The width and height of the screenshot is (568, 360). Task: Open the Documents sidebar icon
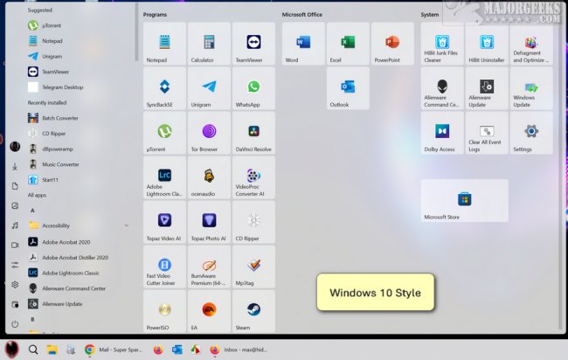click(15, 186)
